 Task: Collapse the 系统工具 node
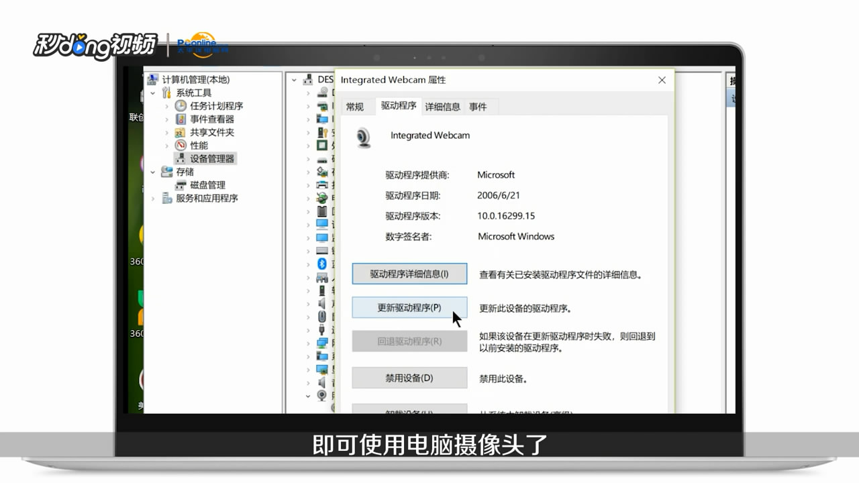153,93
